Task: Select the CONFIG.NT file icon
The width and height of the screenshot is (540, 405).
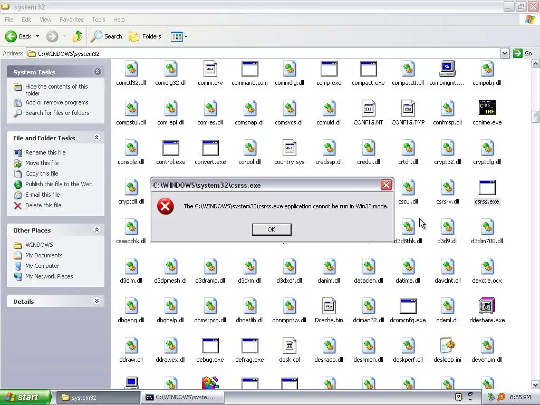Action: point(368,108)
